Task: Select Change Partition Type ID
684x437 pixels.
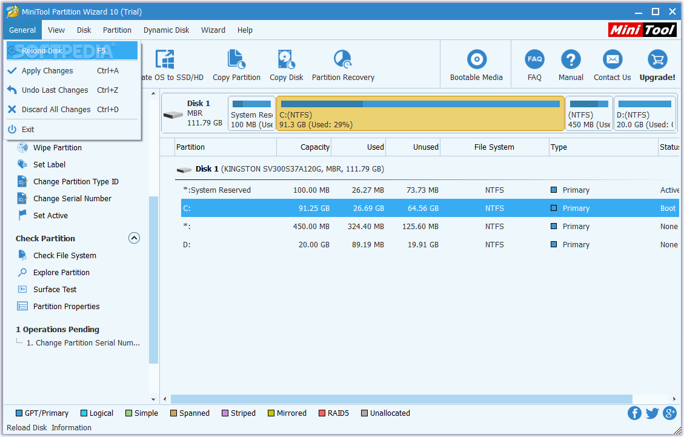Action: coord(76,182)
